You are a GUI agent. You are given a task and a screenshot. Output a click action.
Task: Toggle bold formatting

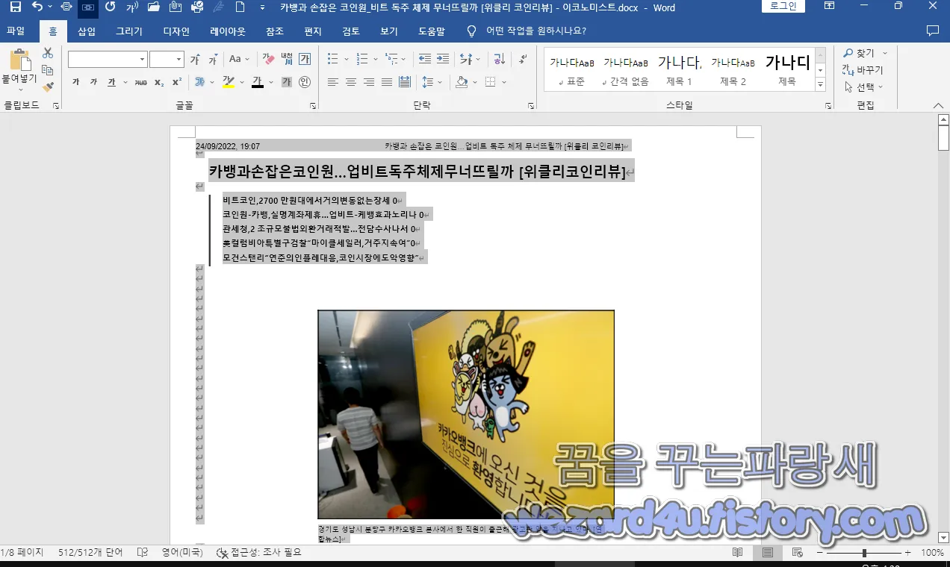click(75, 82)
